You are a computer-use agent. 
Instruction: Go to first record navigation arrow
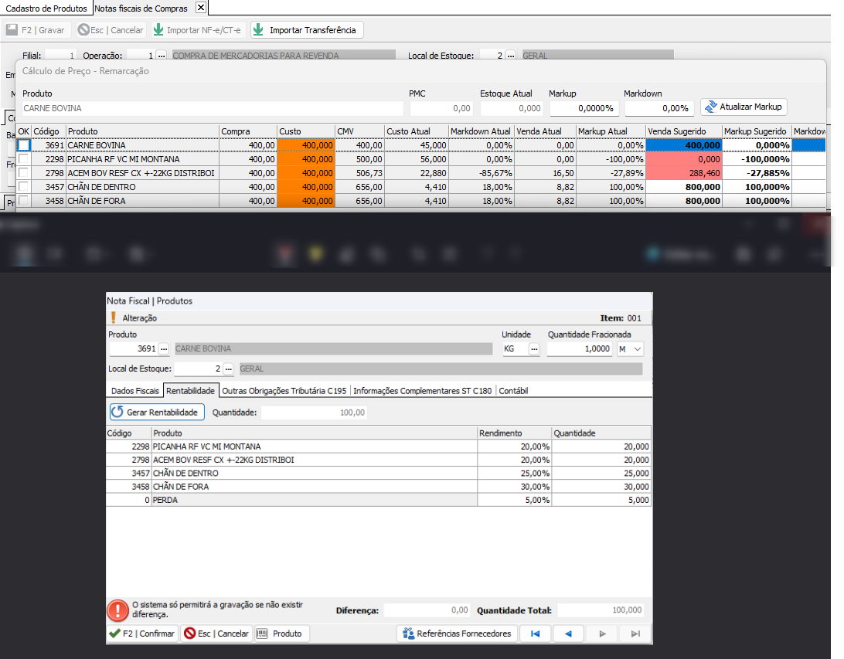point(535,634)
